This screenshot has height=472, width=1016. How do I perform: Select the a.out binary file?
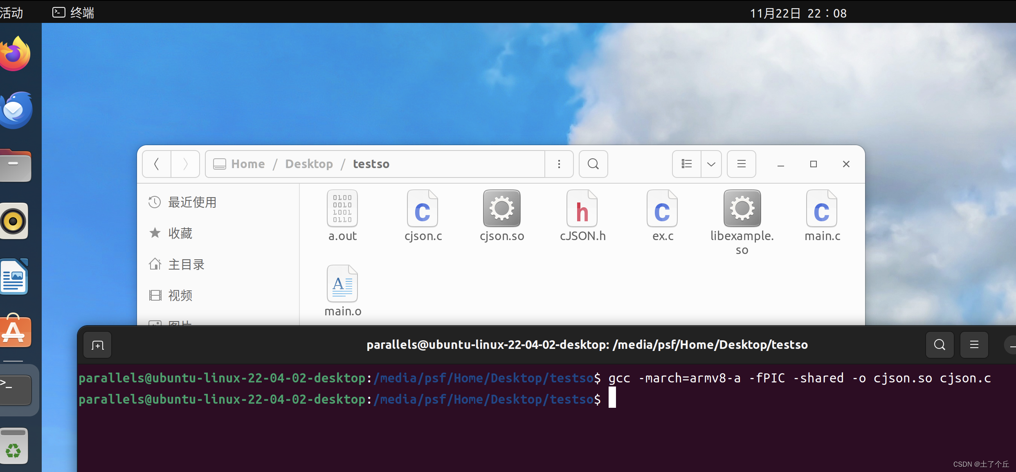(x=342, y=216)
